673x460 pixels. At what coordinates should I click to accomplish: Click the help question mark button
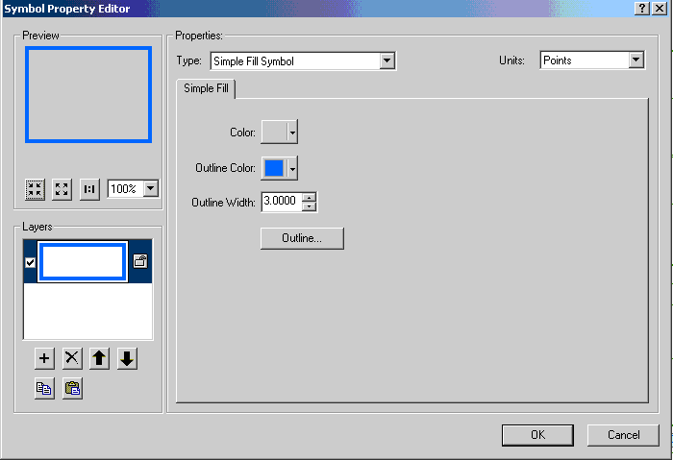point(641,8)
